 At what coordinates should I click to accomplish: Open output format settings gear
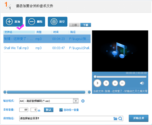click(83, 101)
